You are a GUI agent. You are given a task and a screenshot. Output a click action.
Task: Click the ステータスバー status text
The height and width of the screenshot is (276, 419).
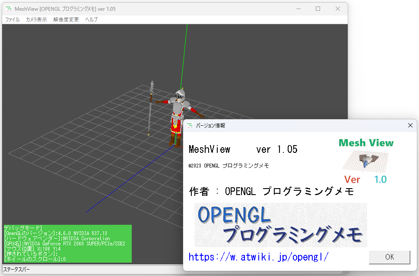click(x=16, y=270)
